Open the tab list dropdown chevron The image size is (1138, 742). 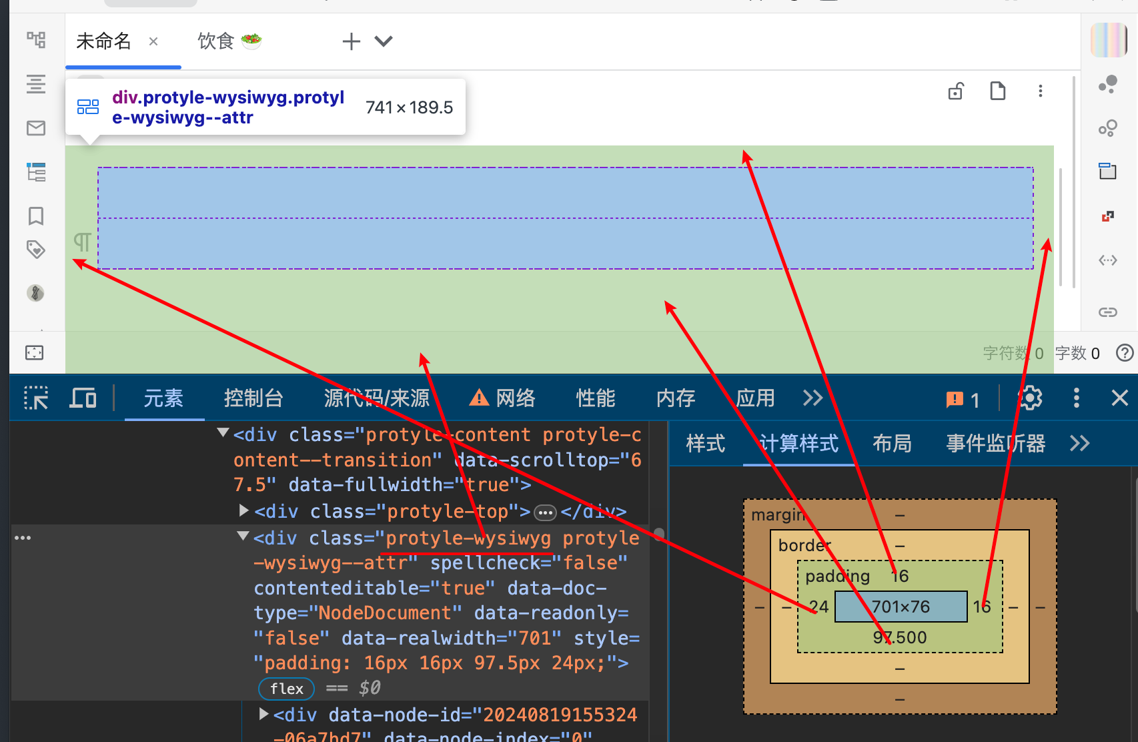384,41
